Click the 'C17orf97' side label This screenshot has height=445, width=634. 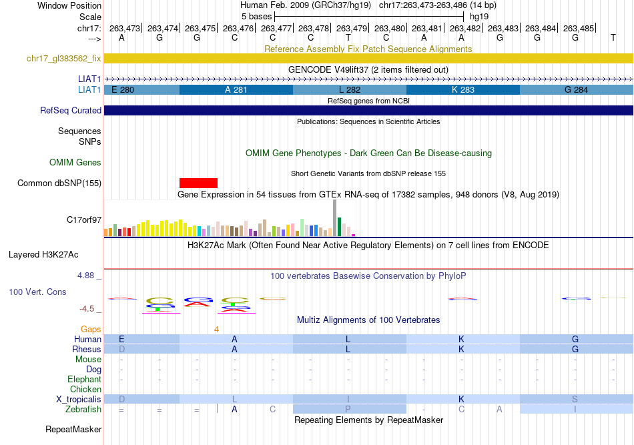tap(83, 220)
